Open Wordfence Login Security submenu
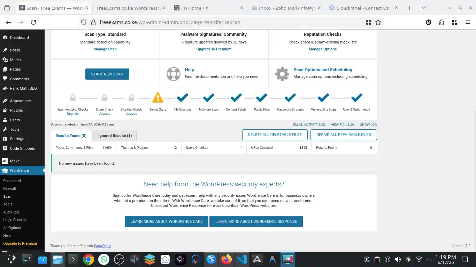This screenshot has height=267, width=476. click(15, 220)
